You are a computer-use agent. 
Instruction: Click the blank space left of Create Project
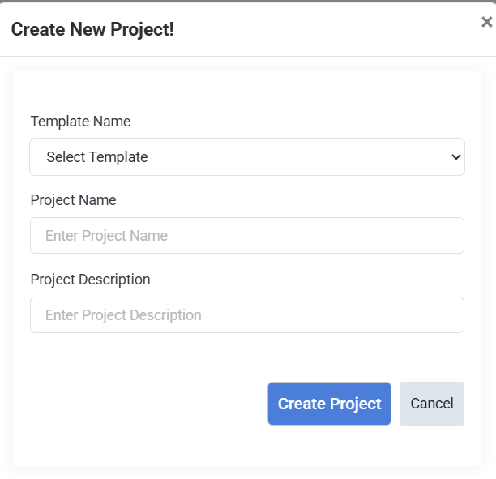pyautogui.click(x=146, y=404)
